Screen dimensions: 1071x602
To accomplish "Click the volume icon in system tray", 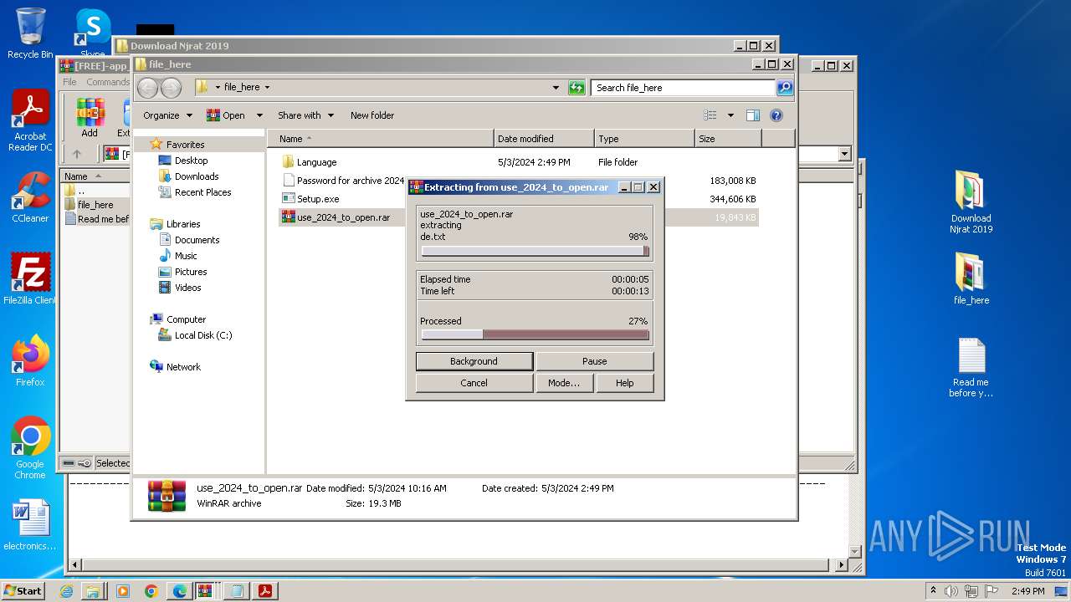I will (x=951, y=591).
